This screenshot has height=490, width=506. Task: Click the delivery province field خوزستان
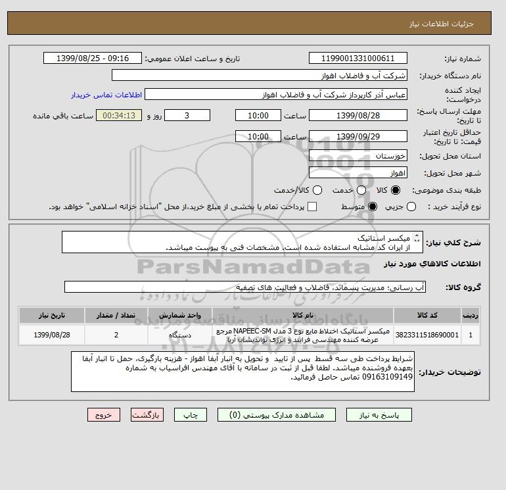(x=358, y=156)
